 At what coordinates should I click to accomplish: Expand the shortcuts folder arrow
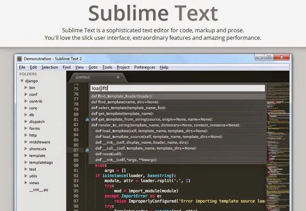coord(26,149)
